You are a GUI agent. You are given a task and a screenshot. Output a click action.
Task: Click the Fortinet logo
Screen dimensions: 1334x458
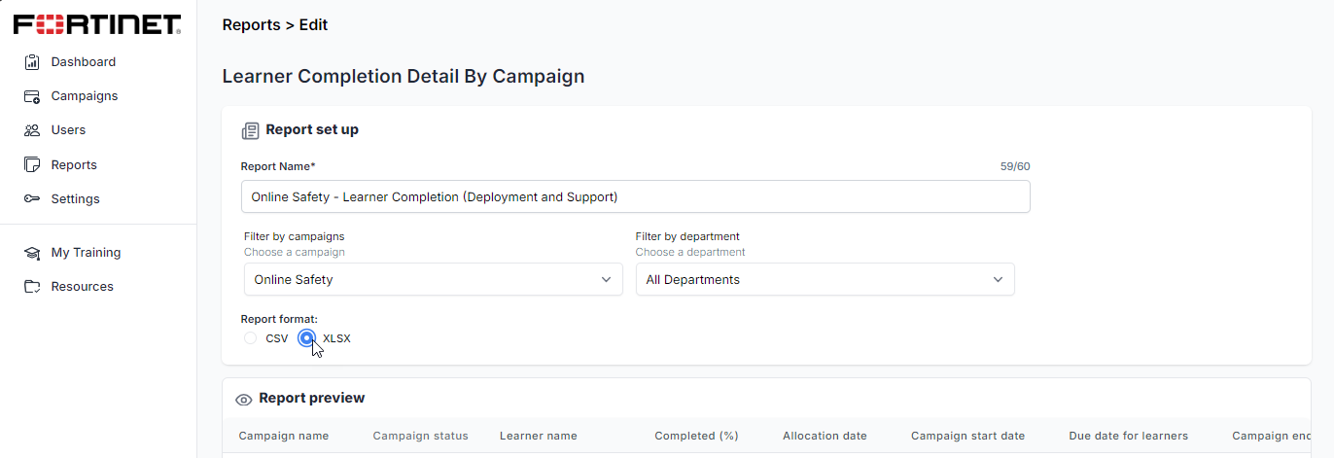pyautogui.click(x=97, y=24)
